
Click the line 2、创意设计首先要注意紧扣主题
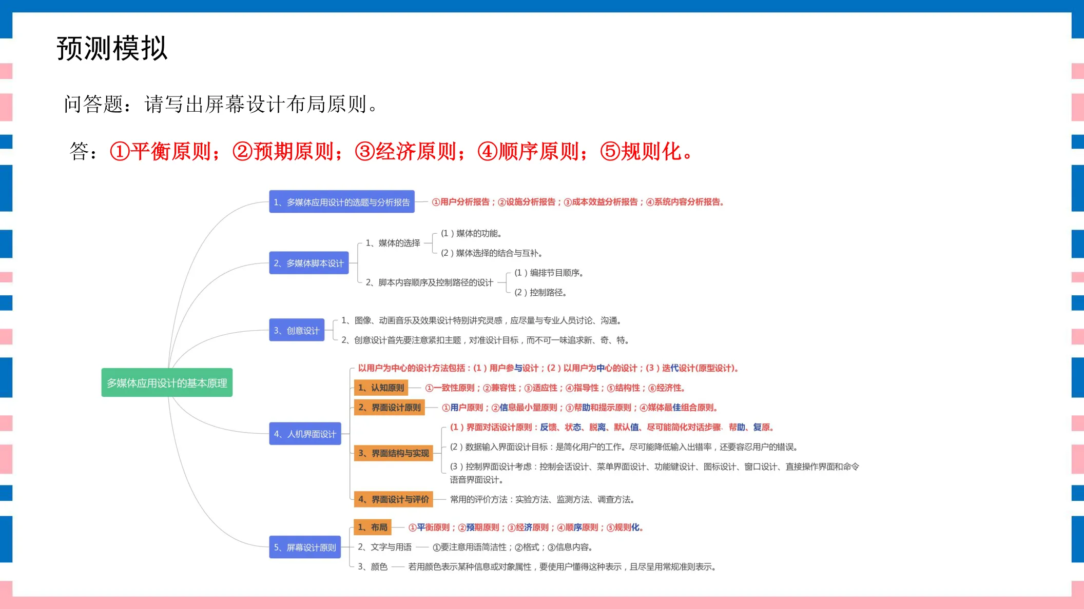[x=486, y=340]
